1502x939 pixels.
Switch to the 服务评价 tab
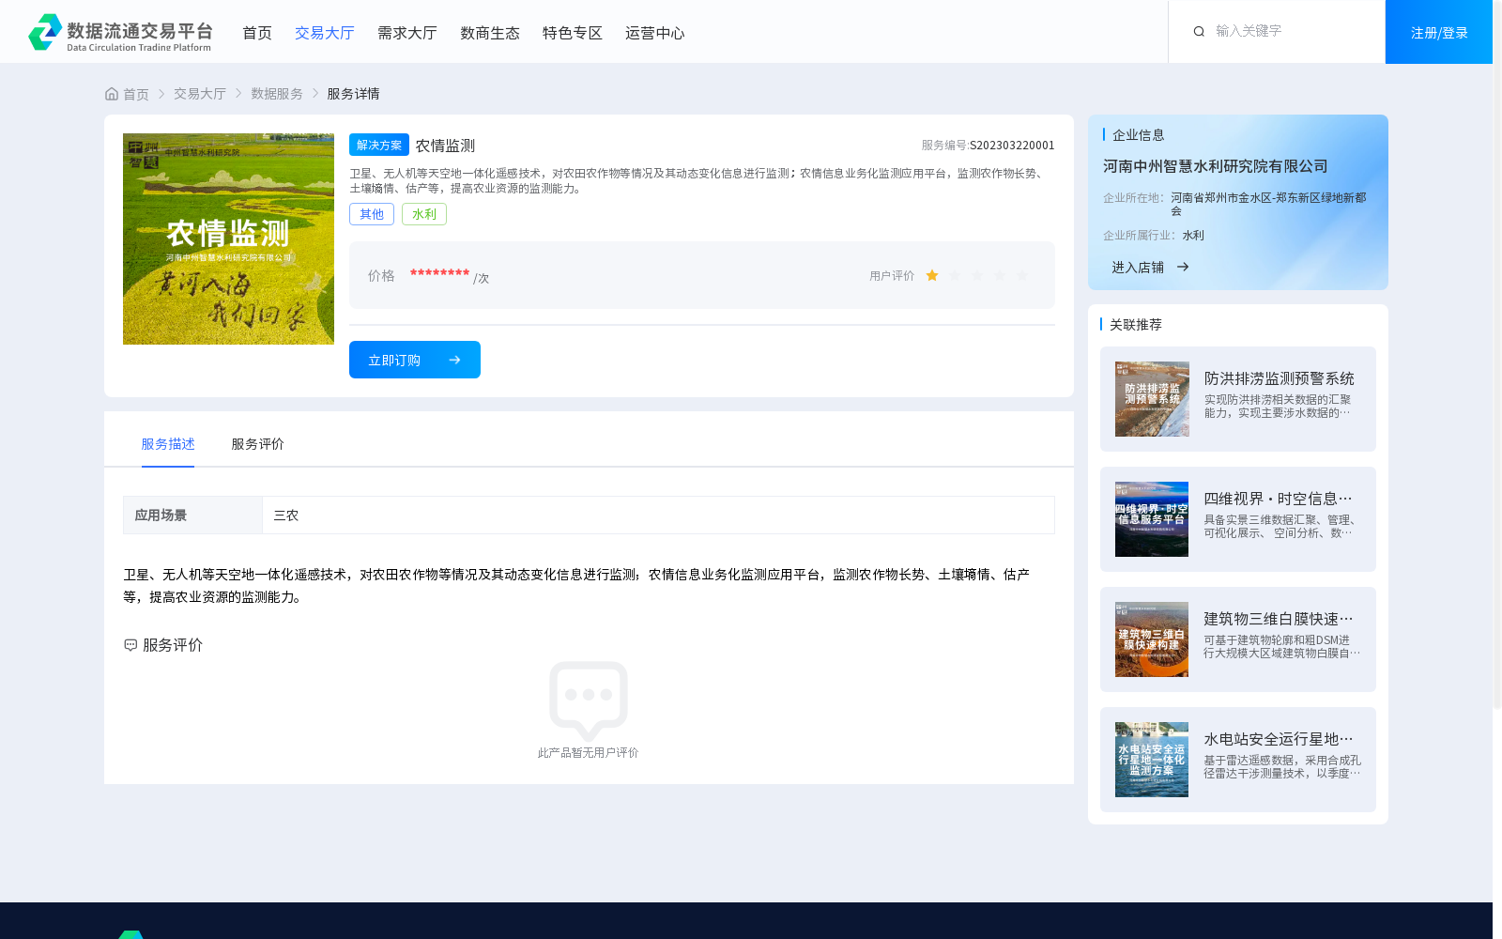(257, 444)
